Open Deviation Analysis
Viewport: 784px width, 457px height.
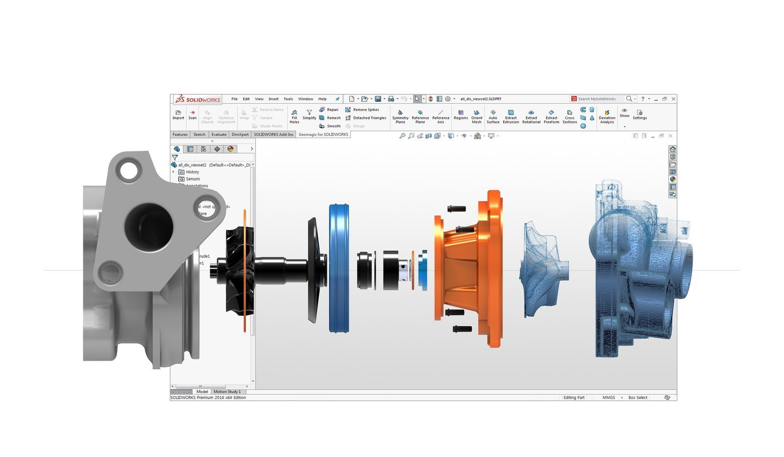(607, 117)
